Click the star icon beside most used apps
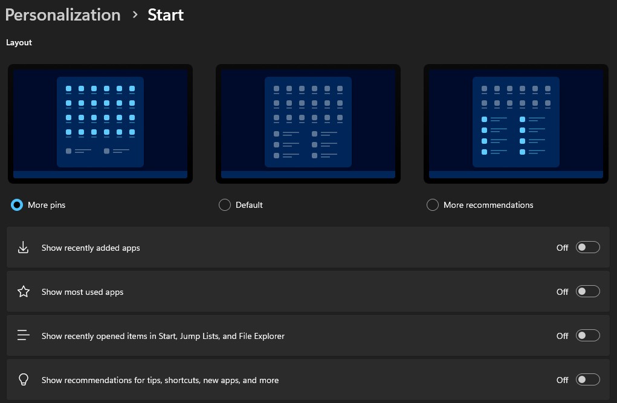The height and width of the screenshot is (403, 617). pos(24,292)
